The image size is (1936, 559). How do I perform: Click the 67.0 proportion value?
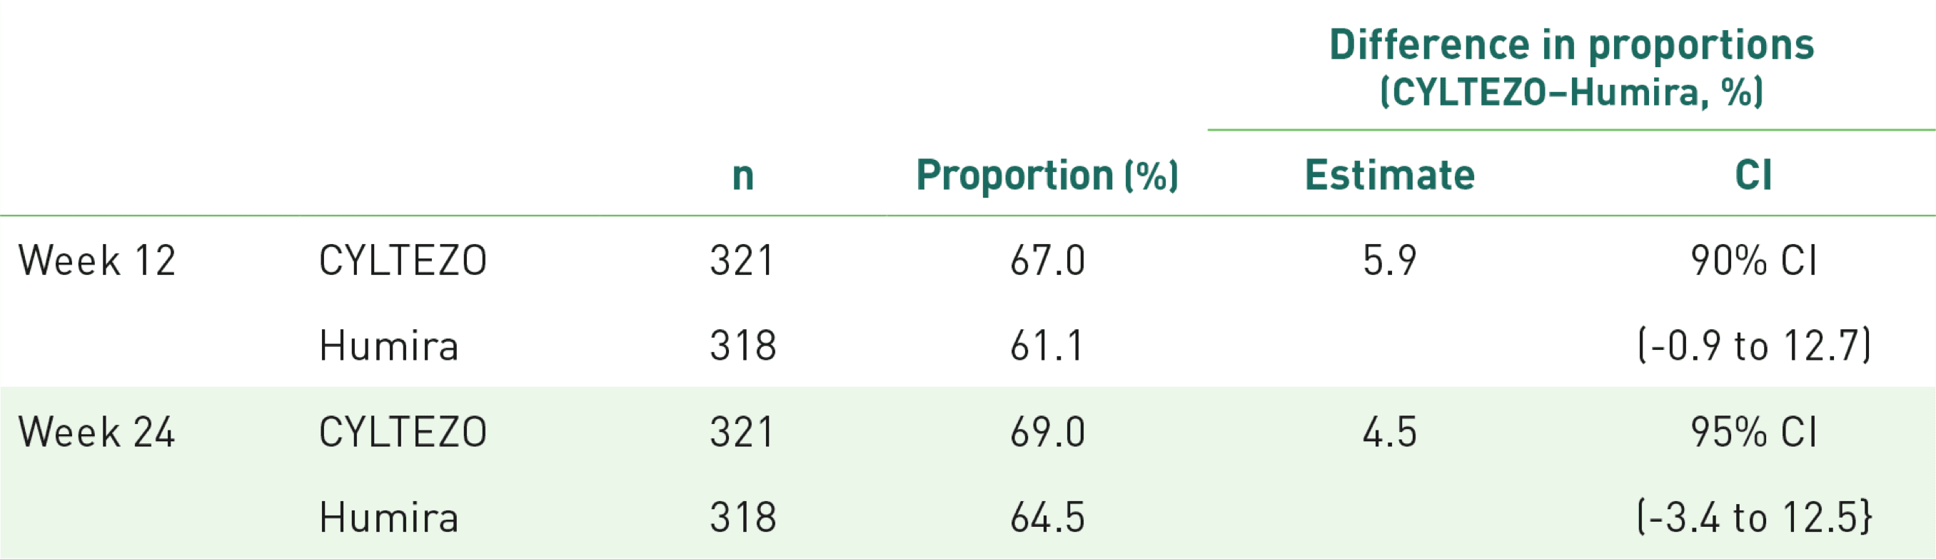pos(1047,261)
